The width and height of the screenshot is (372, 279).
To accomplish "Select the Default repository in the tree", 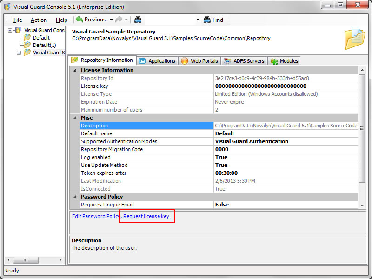I will point(41,38).
